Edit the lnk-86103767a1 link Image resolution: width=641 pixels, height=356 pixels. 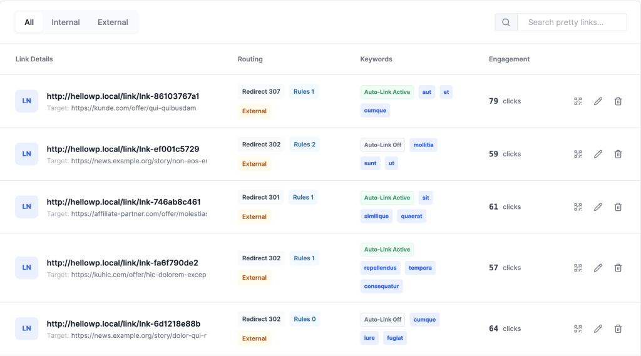point(598,101)
